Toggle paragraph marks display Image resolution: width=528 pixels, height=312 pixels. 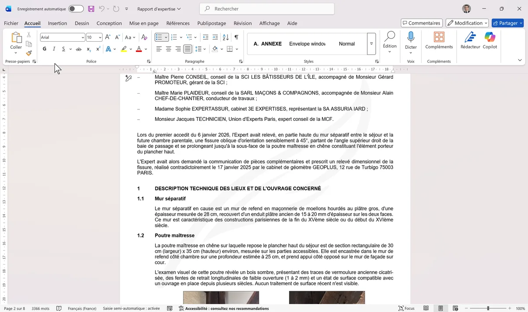pos(236,37)
